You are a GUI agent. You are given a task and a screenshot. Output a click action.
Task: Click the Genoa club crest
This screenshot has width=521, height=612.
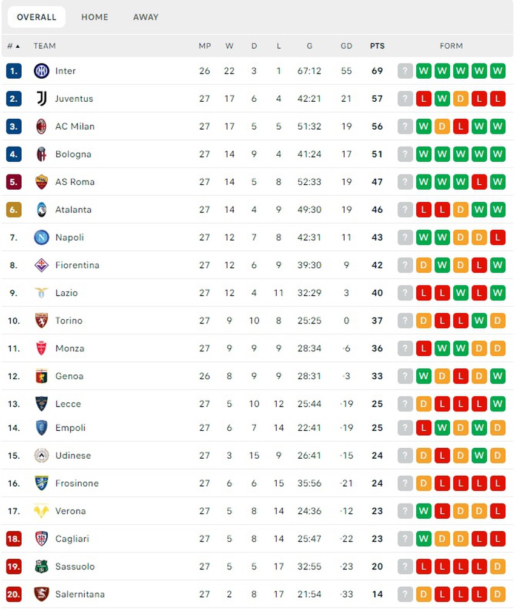(x=40, y=376)
